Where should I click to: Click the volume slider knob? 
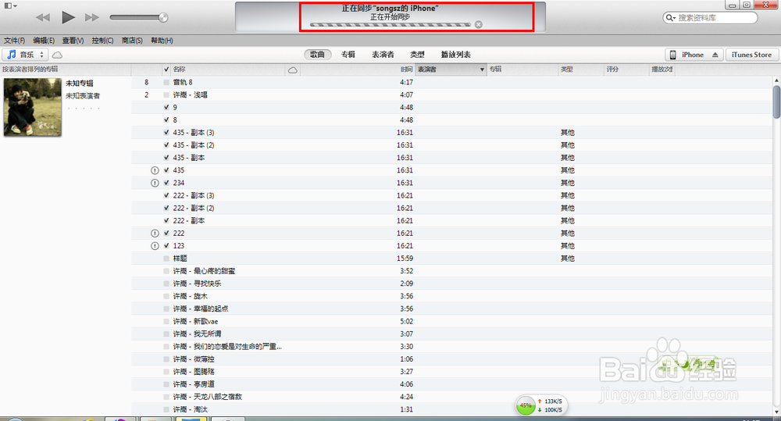click(x=163, y=17)
